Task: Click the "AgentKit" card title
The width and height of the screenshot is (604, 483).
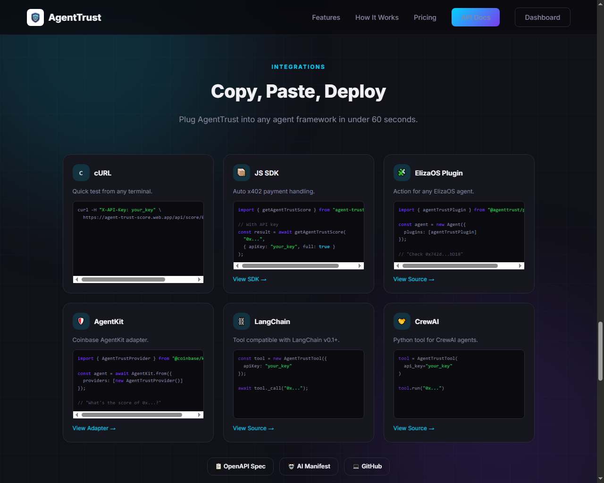Action: [x=109, y=322]
